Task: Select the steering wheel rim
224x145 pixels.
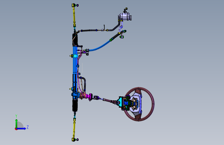Action: pyautogui.click(x=153, y=104)
